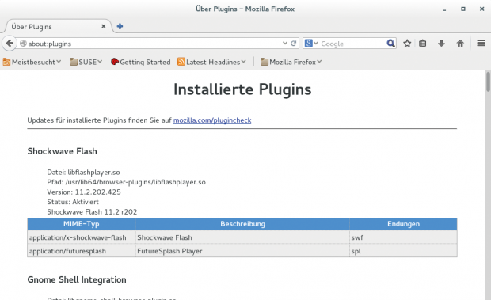Click the application/x-shockwave-flash cell
The image size is (491, 300).
[82, 237]
